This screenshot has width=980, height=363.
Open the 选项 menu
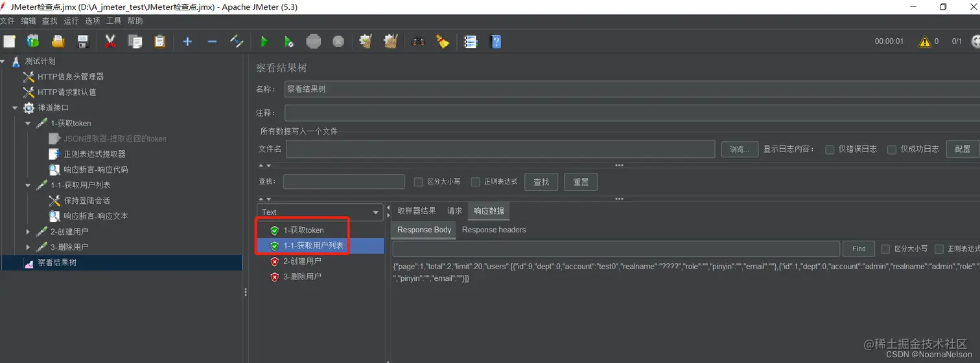pyautogui.click(x=93, y=21)
